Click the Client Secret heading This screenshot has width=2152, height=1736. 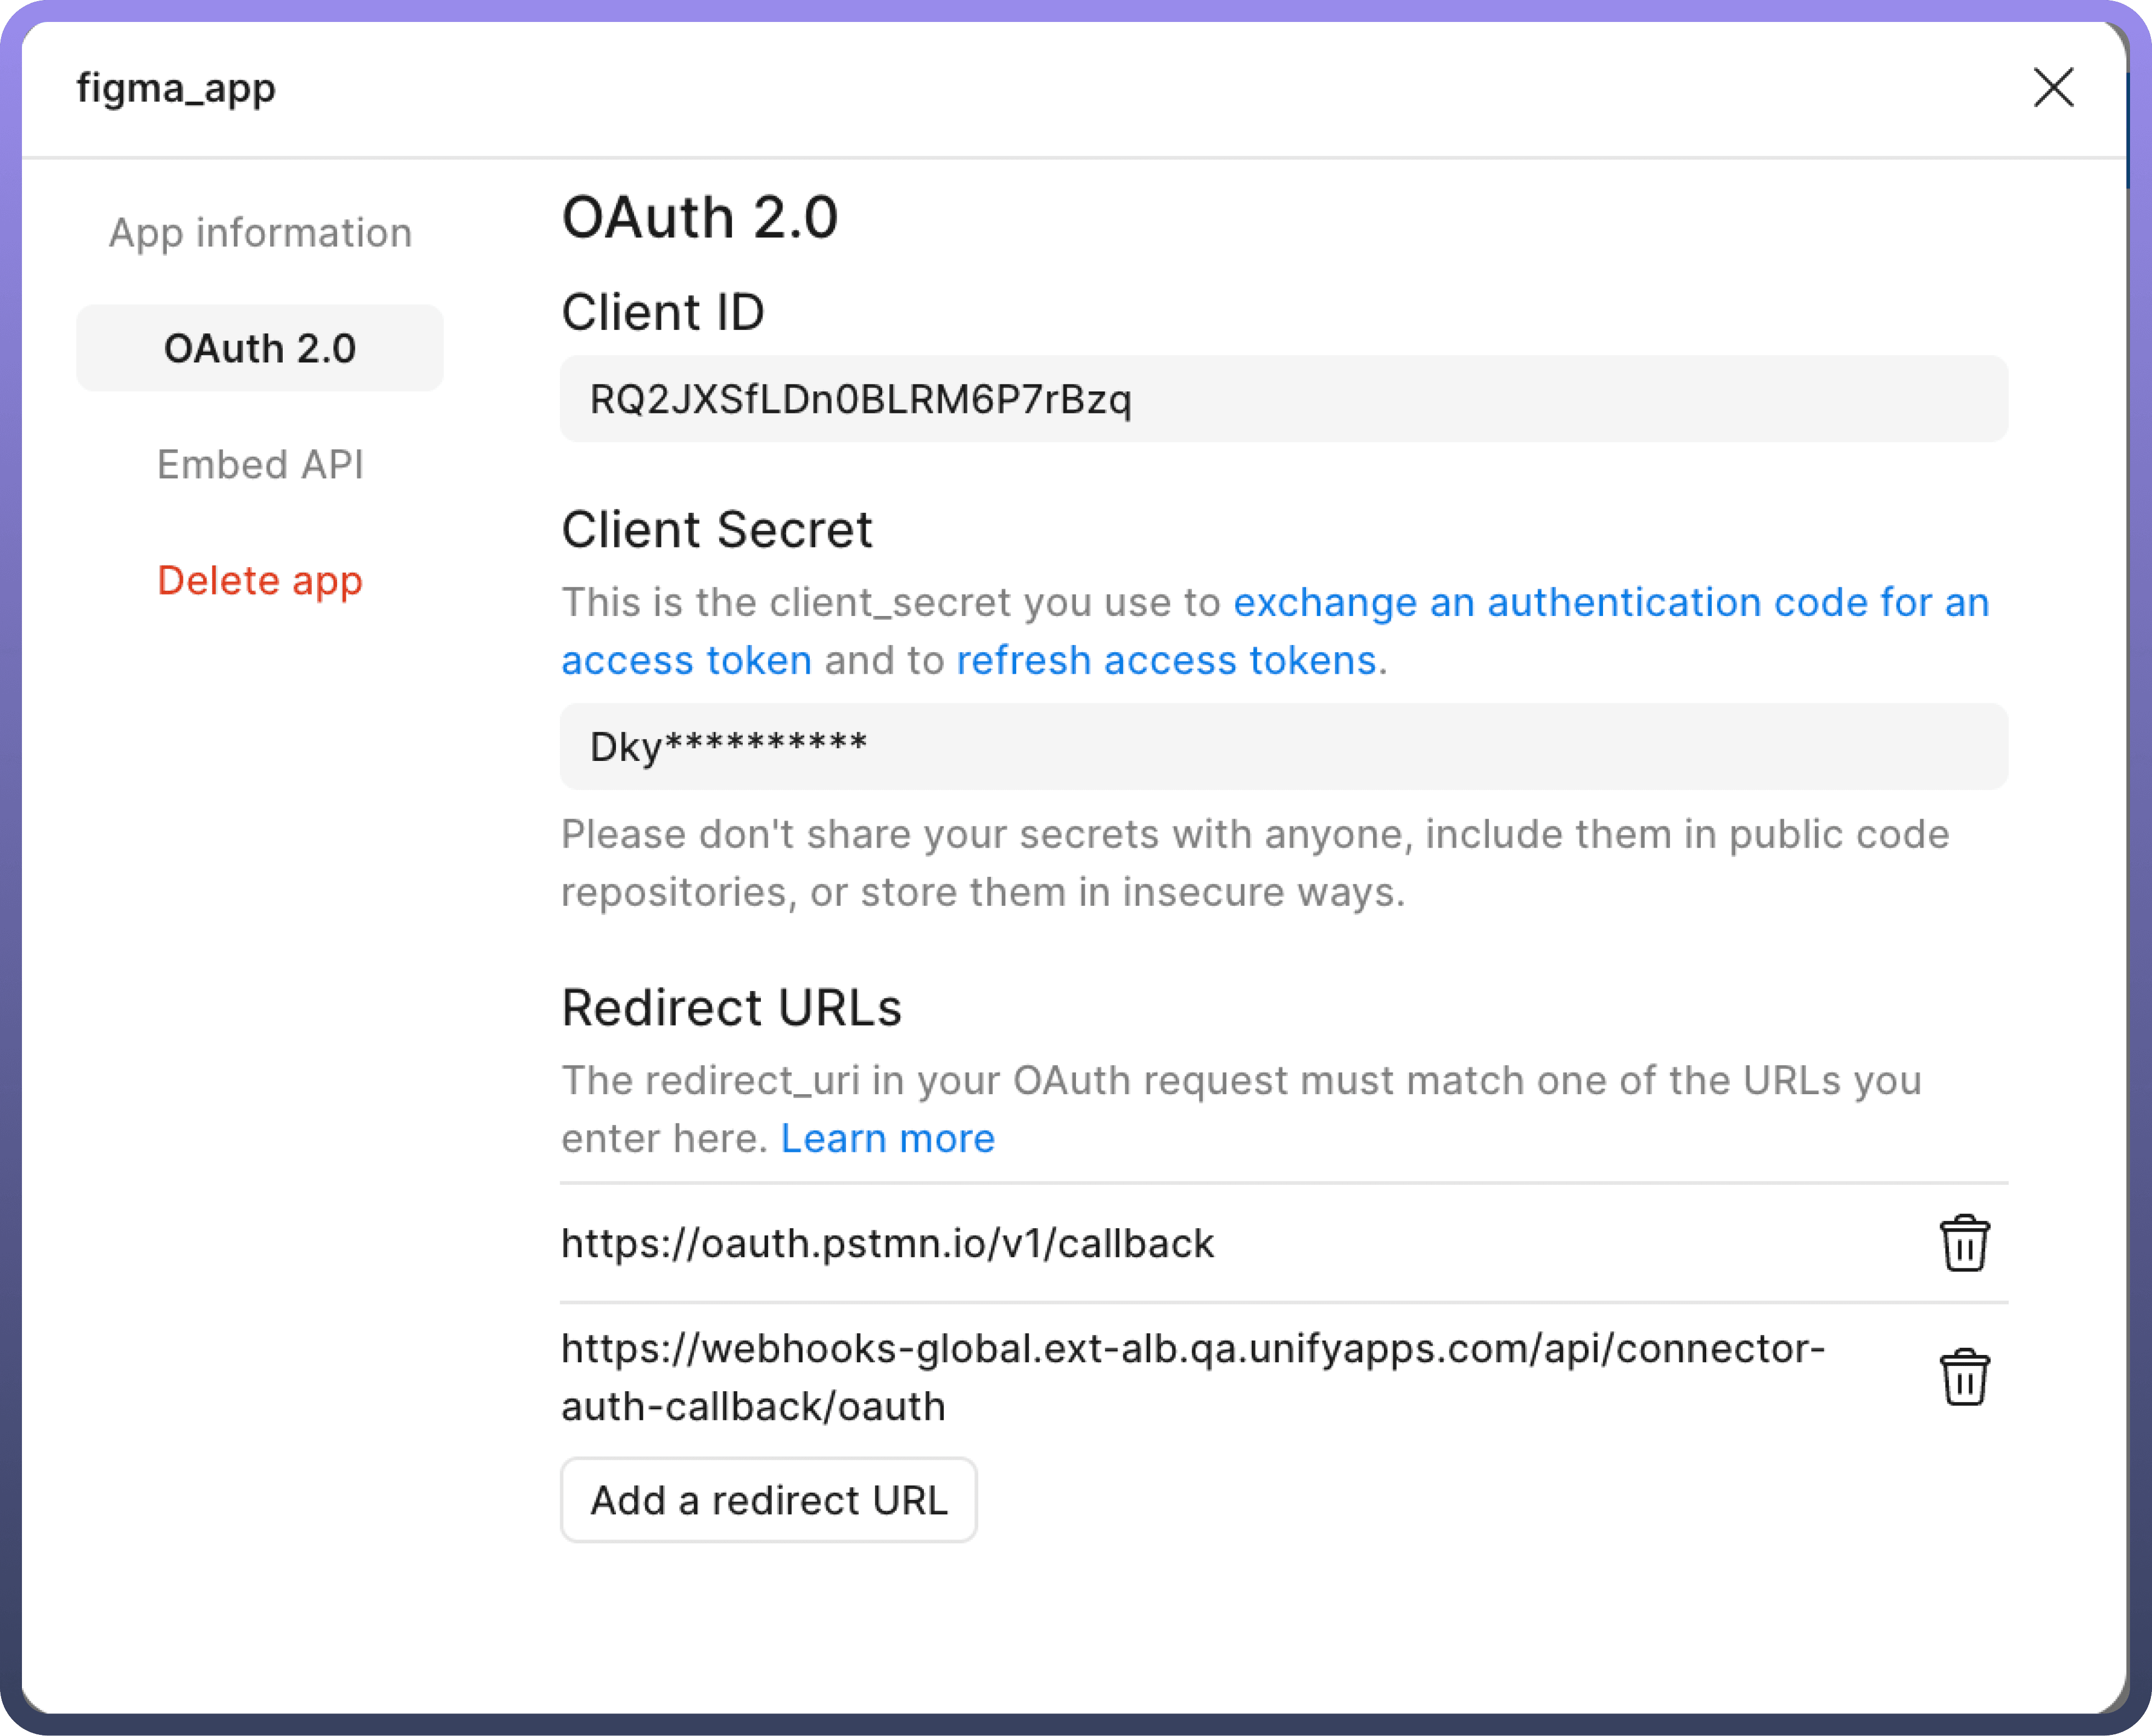[716, 530]
